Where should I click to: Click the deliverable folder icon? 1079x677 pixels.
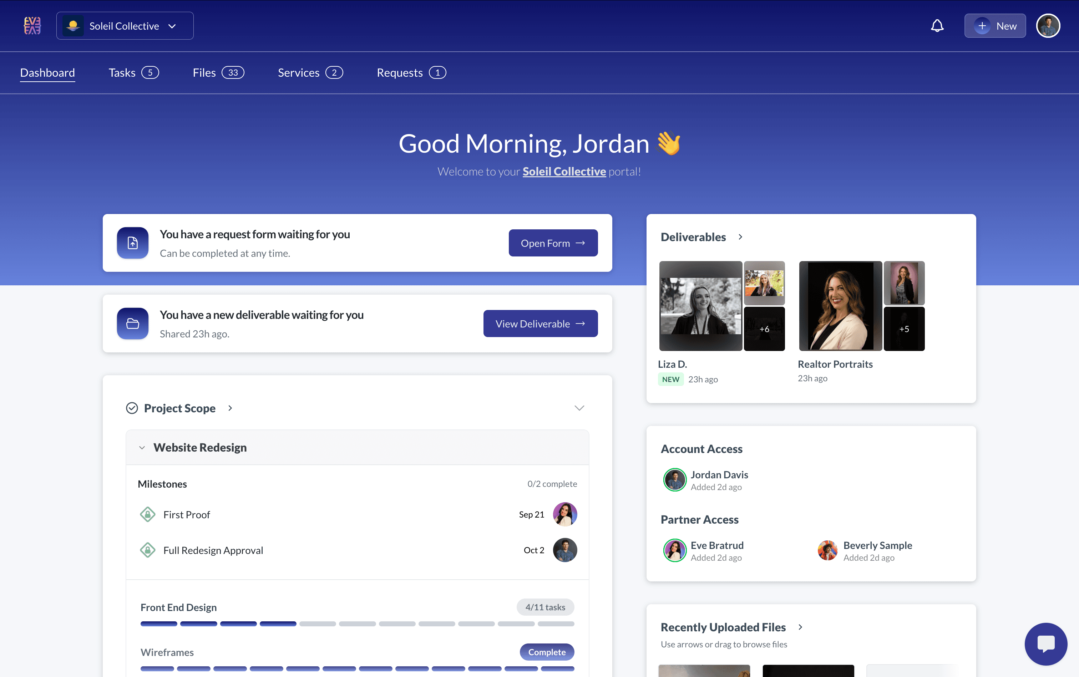(133, 323)
